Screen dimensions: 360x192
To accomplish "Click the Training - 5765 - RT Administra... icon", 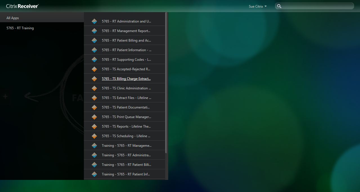I will pyautogui.click(x=94, y=155).
